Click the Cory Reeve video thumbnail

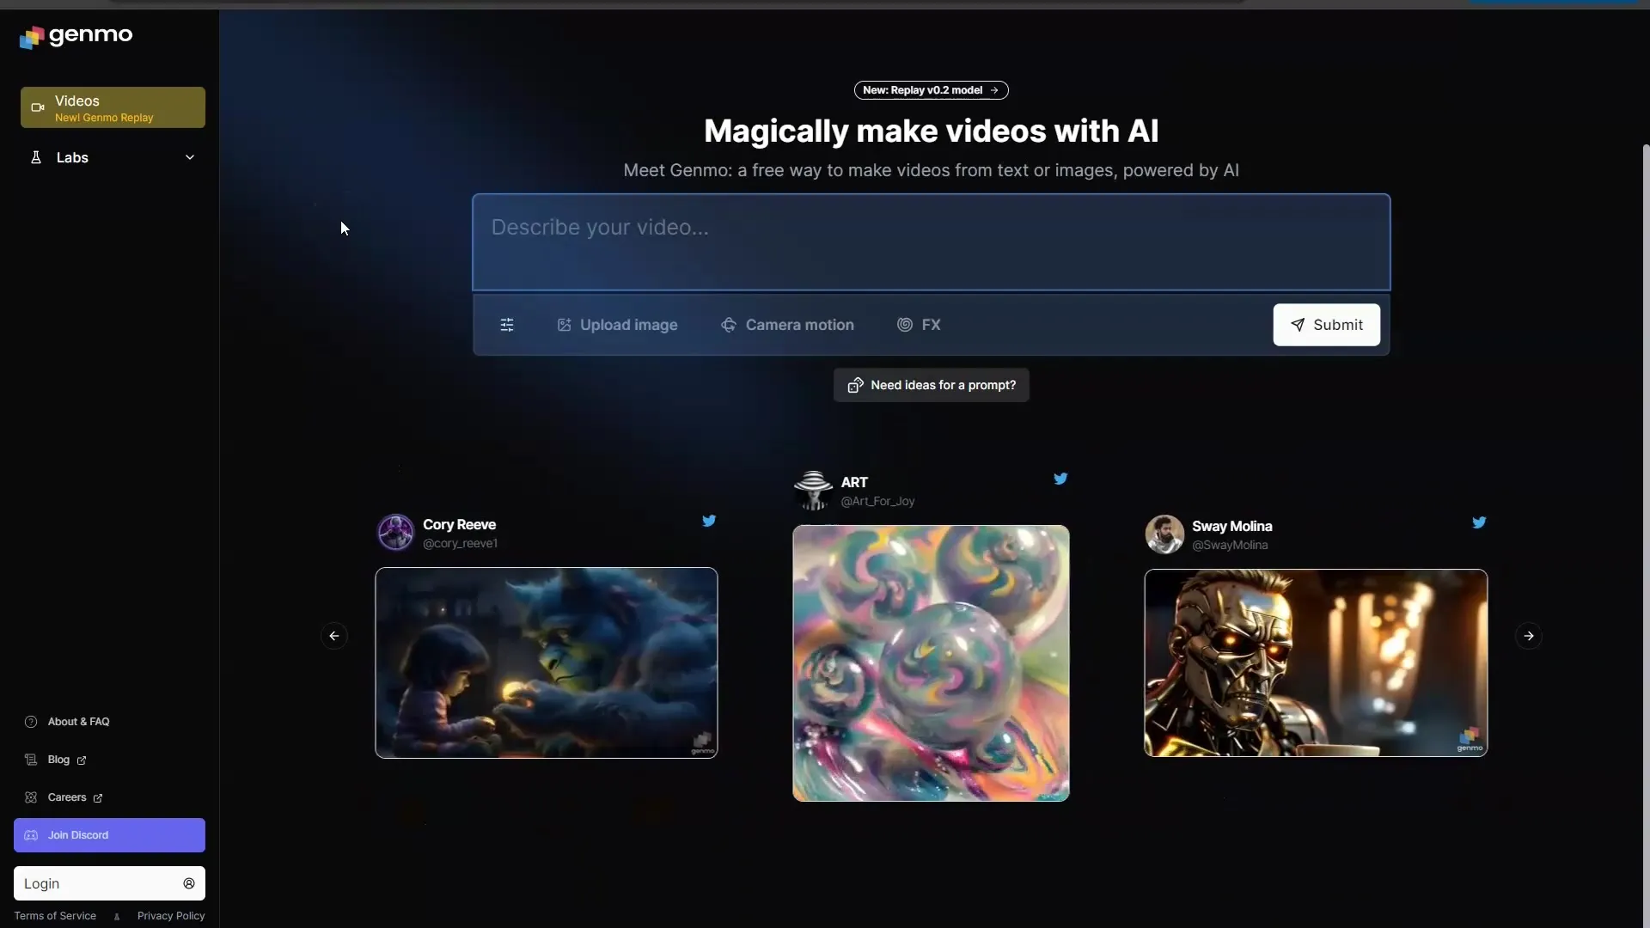tap(547, 662)
